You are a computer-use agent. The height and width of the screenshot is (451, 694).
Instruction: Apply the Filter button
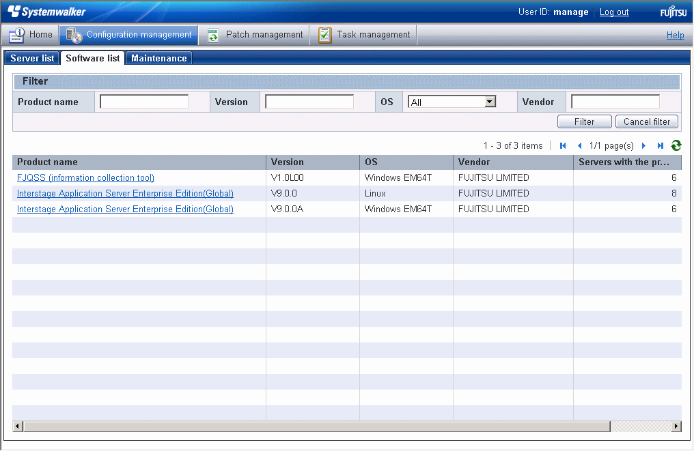[584, 121]
